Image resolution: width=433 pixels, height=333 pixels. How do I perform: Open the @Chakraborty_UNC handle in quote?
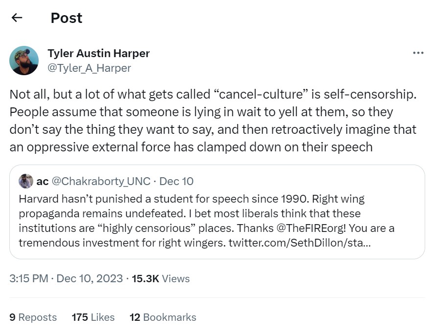[x=101, y=181]
